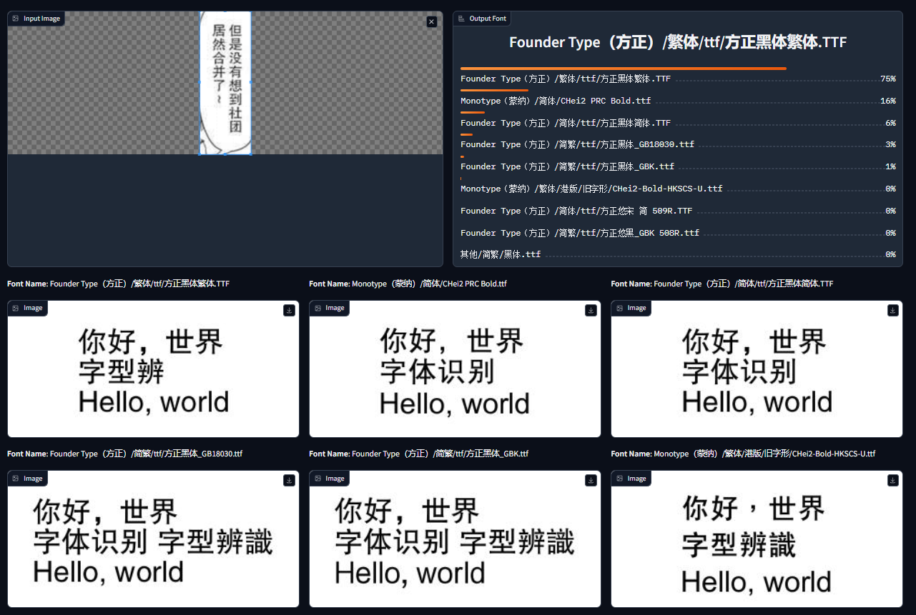Click the Output Font label icon
The width and height of the screenshot is (916, 615).
point(461,19)
